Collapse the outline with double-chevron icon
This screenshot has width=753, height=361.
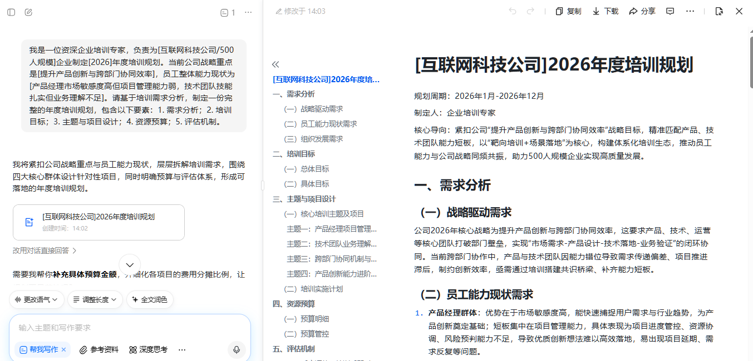[x=275, y=64]
